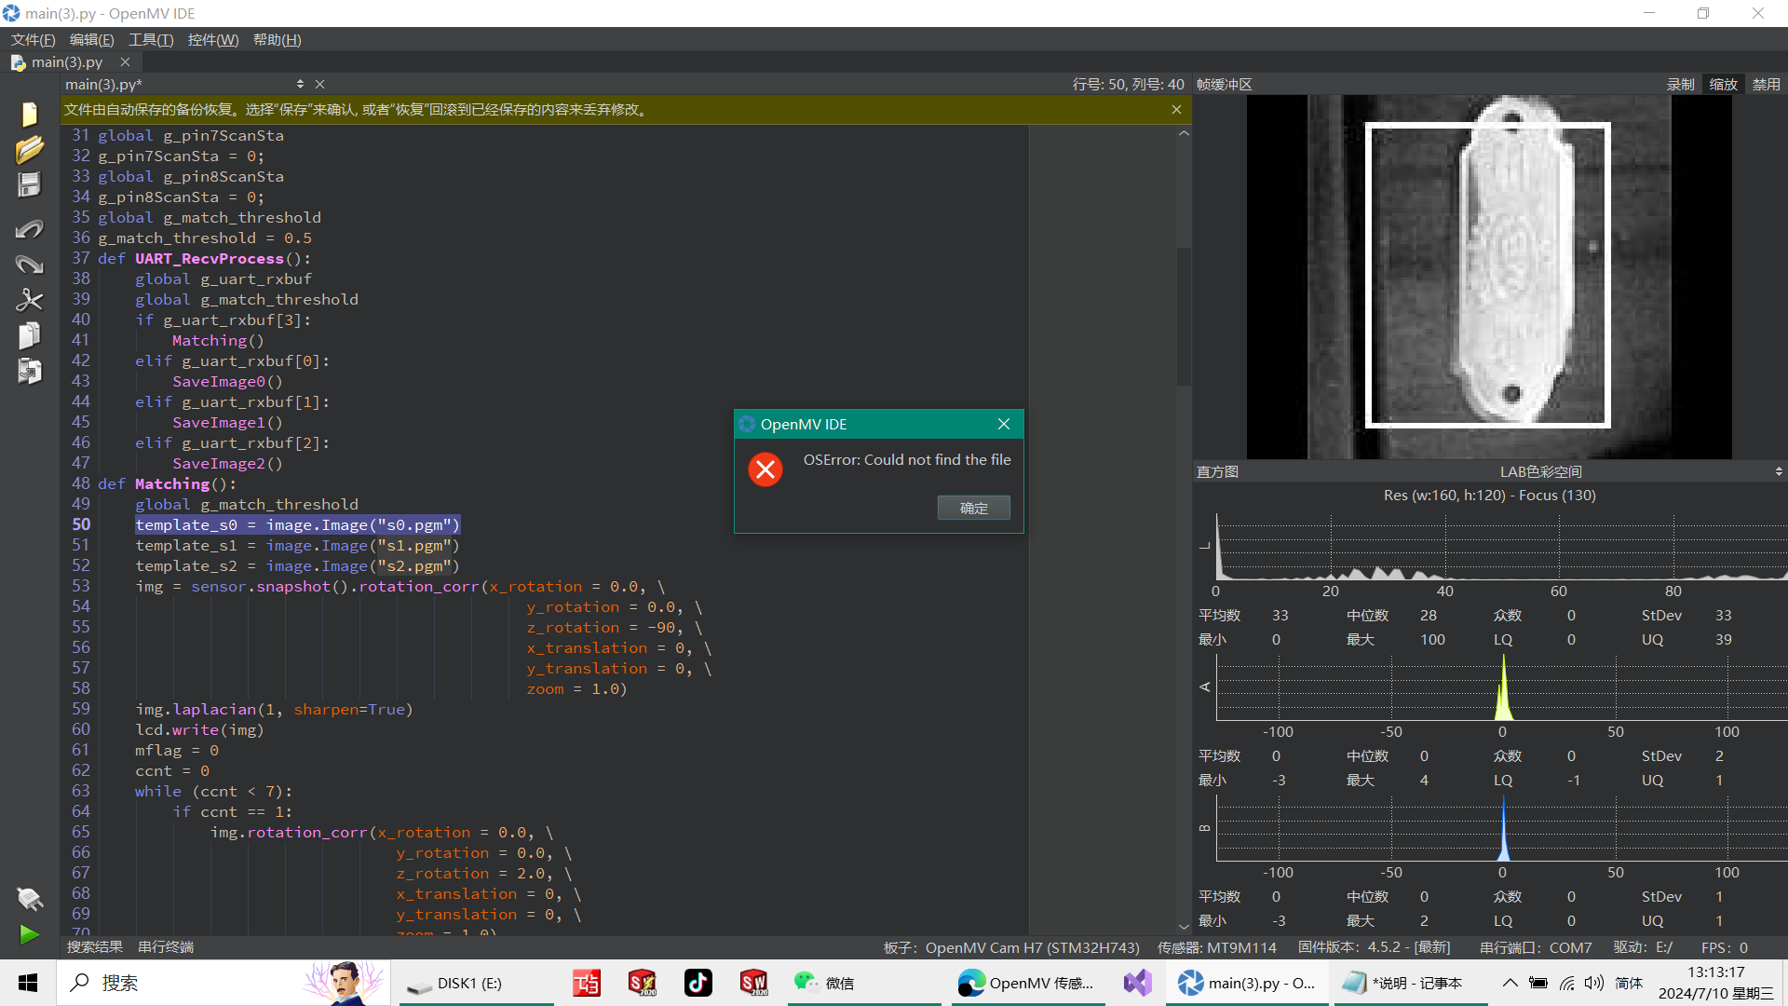Click the FPS: 0 status entry

[1725, 947]
